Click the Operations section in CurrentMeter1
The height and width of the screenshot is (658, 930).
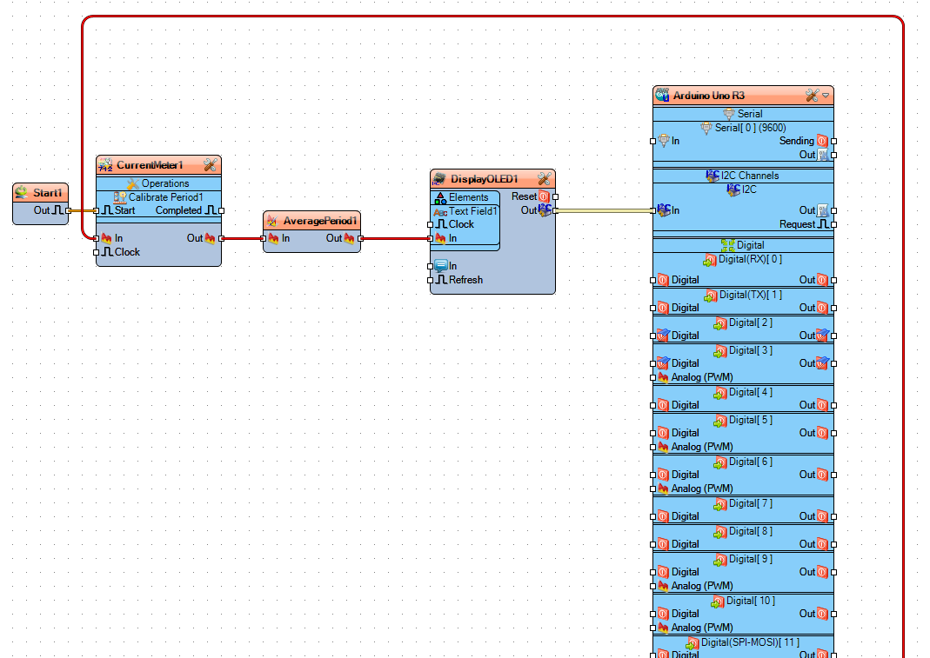pos(158,183)
